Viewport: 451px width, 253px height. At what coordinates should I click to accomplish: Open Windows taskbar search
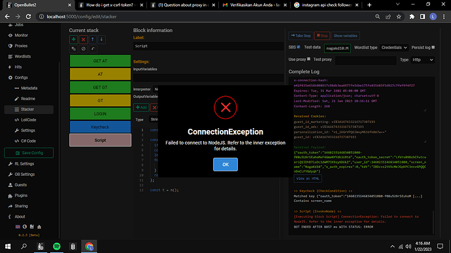24,246
